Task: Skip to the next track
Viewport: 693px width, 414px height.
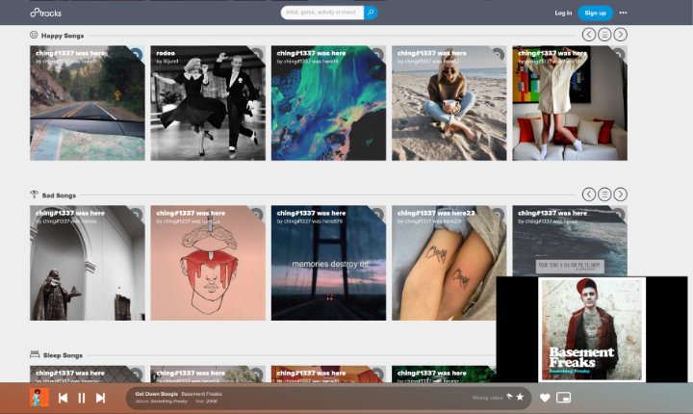Action: 100,398
